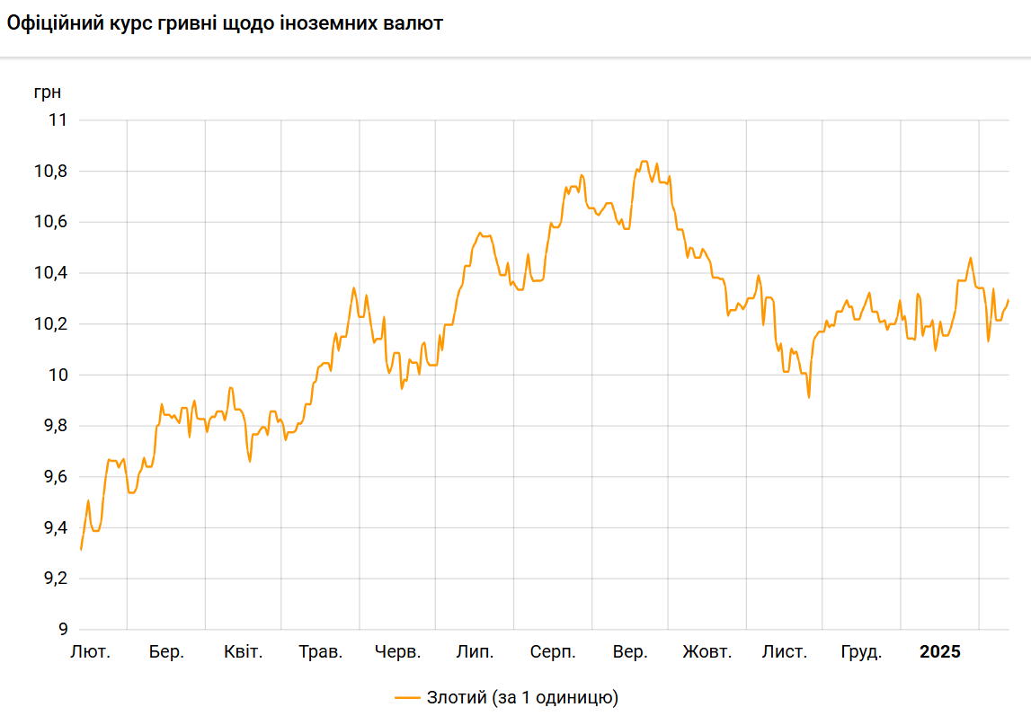The height and width of the screenshot is (716, 1031).
Task: Click the Черв. month label
Action: (397, 652)
